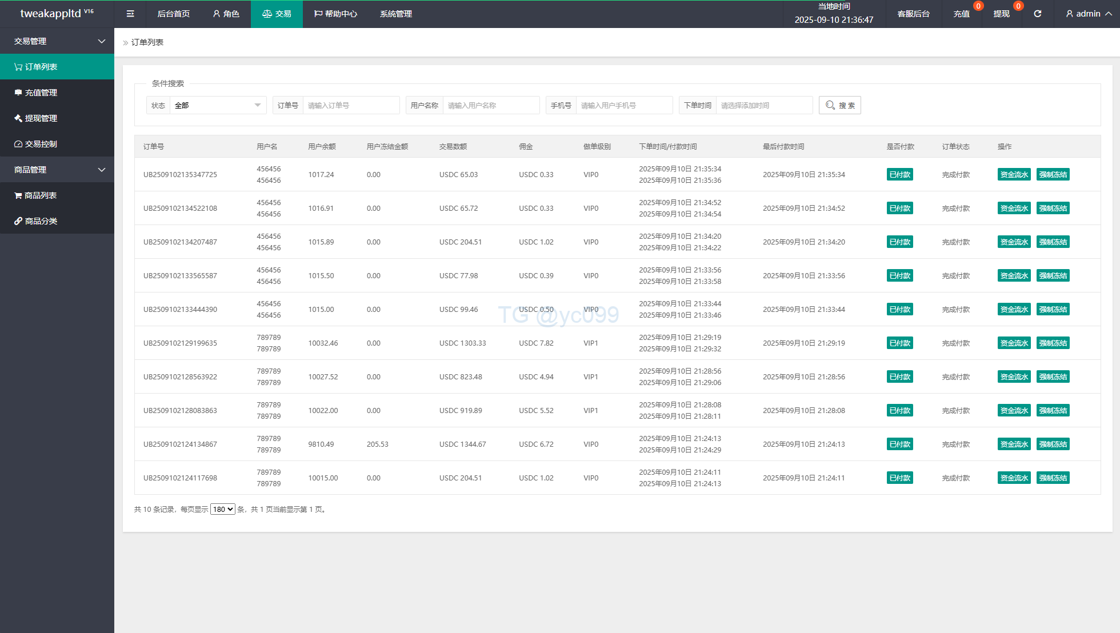1120x633 pixels.
Task: Click the search magnifier 搜索 button
Action: click(x=839, y=105)
